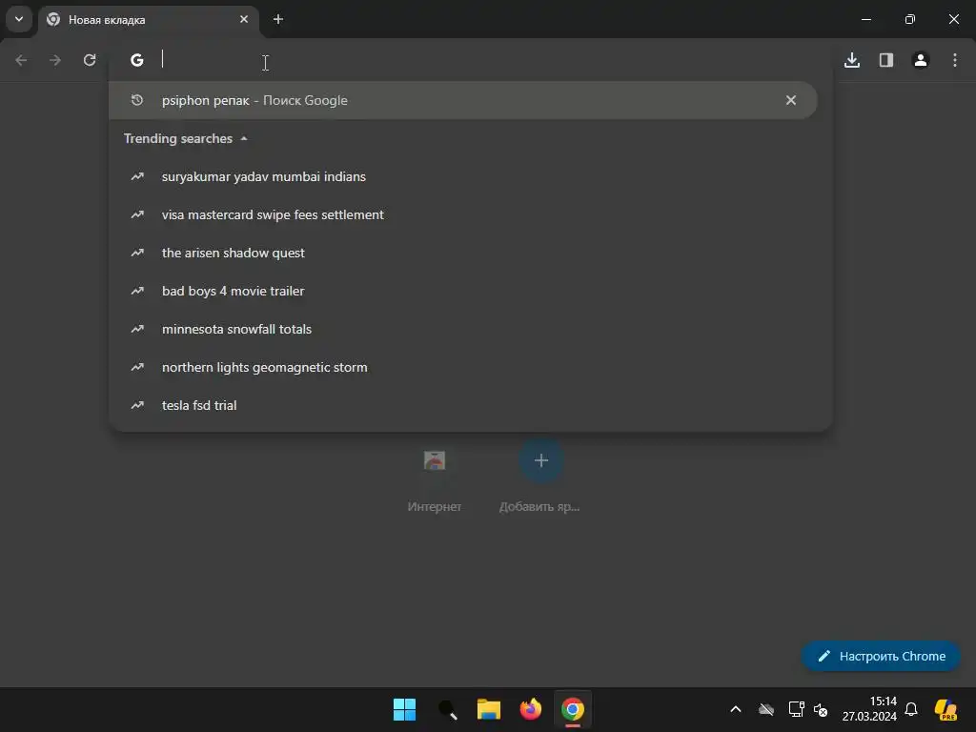Select minnesota snowfall totals suggestion

[470, 329]
